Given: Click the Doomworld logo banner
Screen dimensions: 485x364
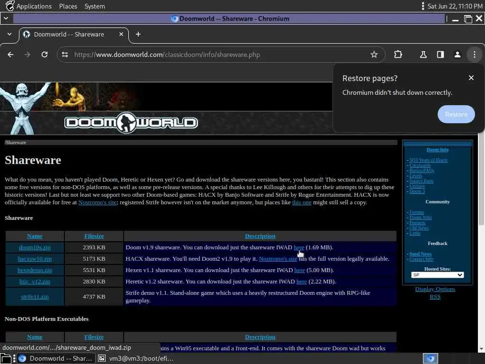Looking at the screenshot, I should tap(131, 123).
